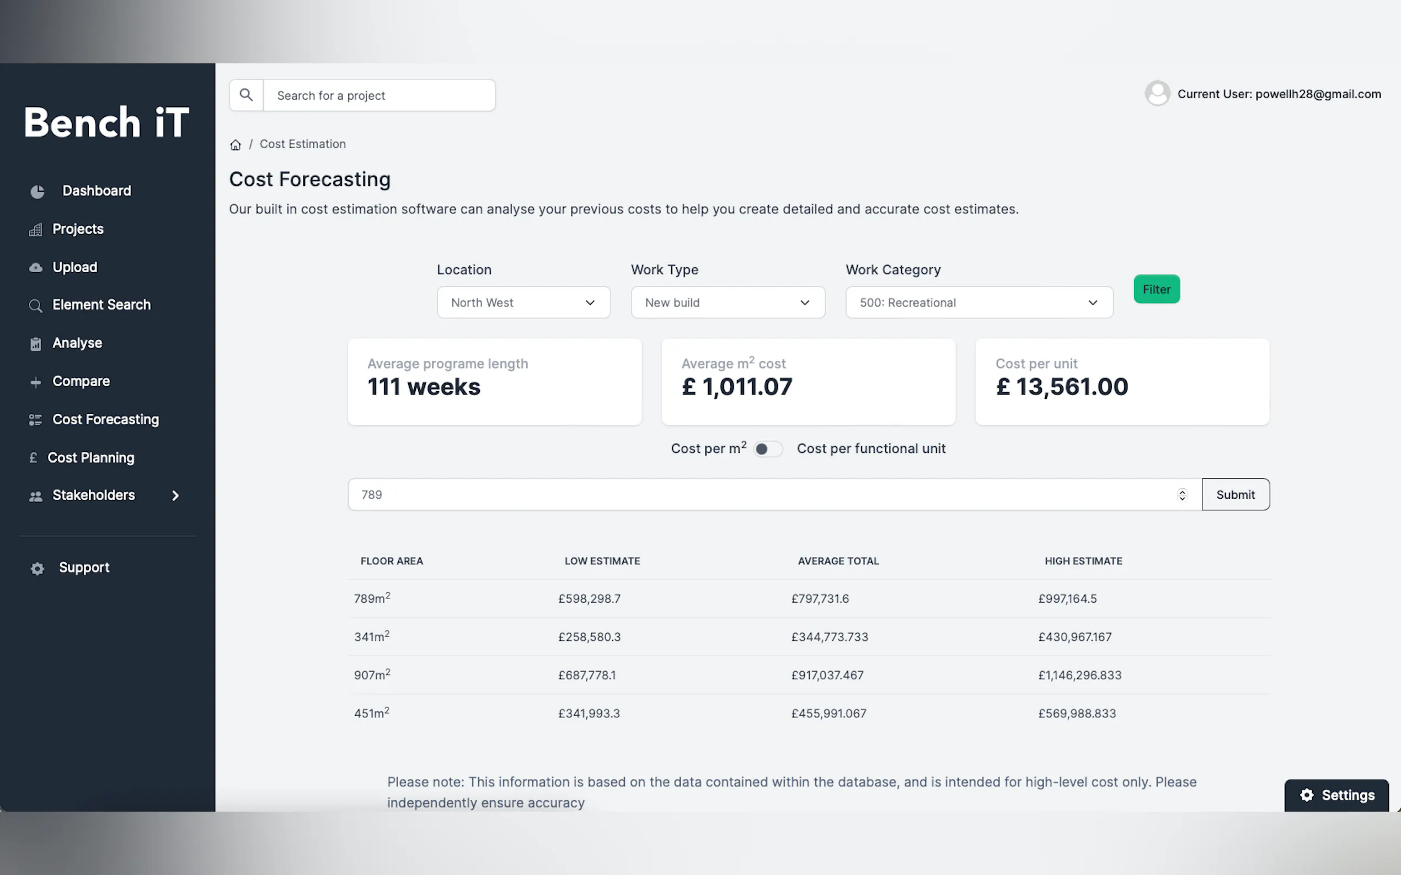Click the Support gear icon

pos(37,568)
